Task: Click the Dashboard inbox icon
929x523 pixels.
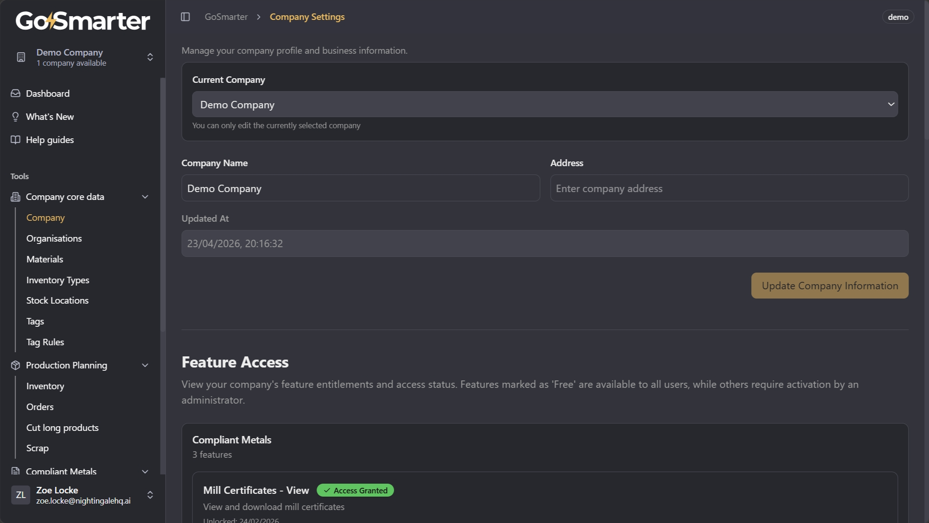Action: 15,93
